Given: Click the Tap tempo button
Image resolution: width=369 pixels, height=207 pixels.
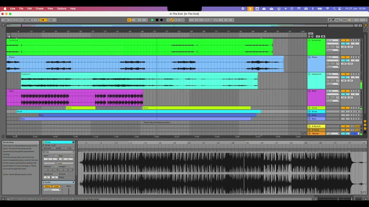Looking at the screenshot, I should pyautogui.click(x=12, y=20).
